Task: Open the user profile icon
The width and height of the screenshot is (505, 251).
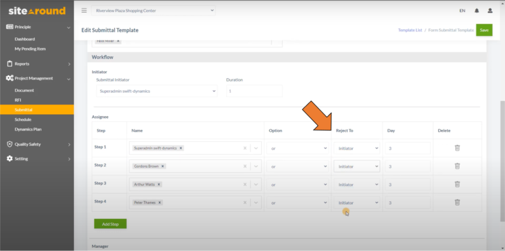Action: (x=490, y=11)
